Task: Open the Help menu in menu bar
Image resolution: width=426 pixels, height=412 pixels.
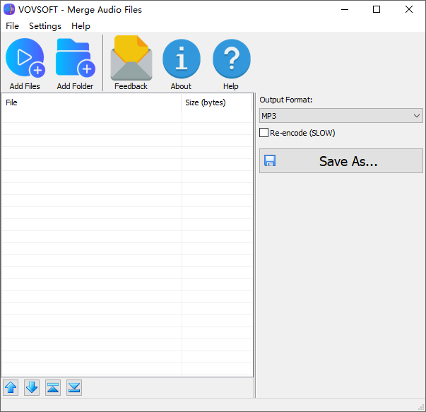Action: [x=81, y=26]
